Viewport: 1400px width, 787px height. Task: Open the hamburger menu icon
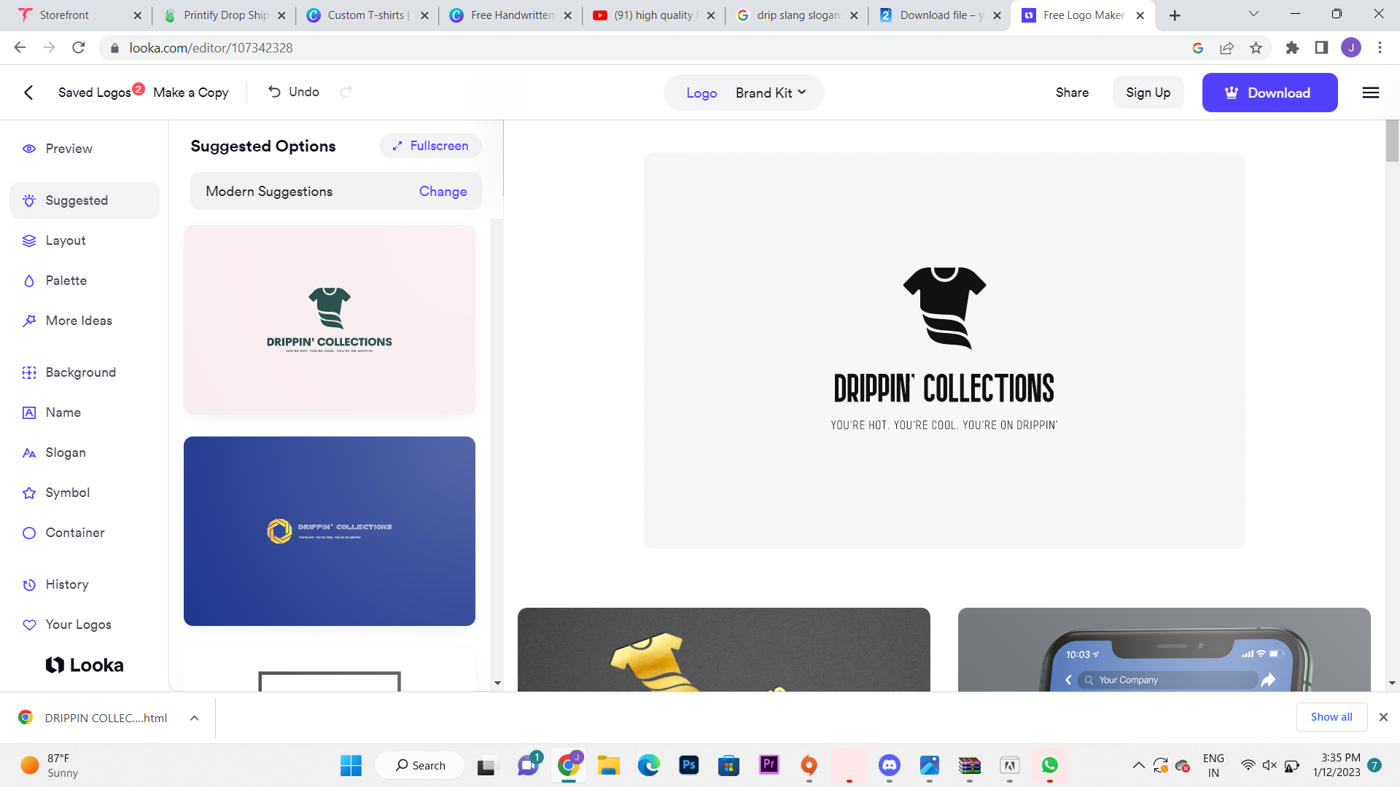(1371, 93)
